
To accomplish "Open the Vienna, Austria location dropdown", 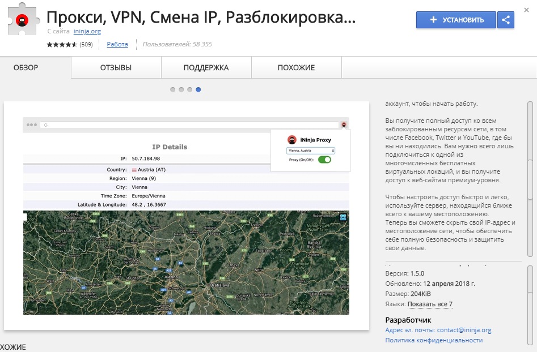I will [x=310, y=151].
